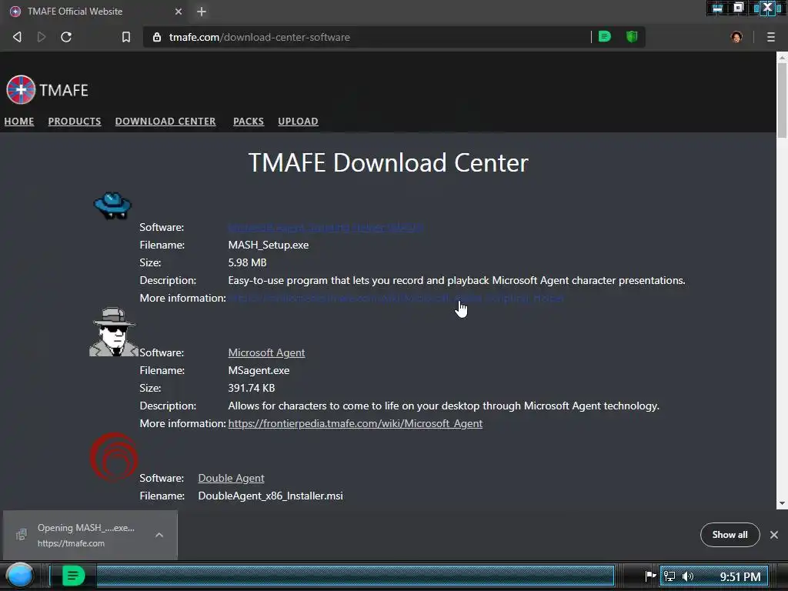Click the green browser taskbar icon
This screenshot has width=788, height=591.
(x=73, y=576)
